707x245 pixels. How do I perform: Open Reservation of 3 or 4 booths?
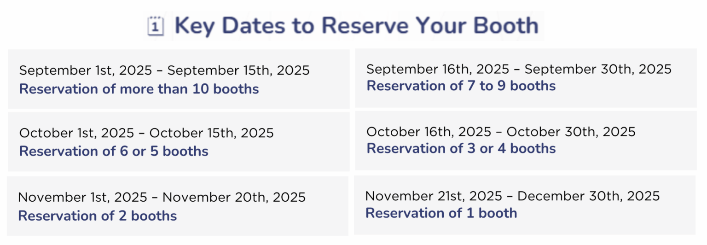point(461,149)
